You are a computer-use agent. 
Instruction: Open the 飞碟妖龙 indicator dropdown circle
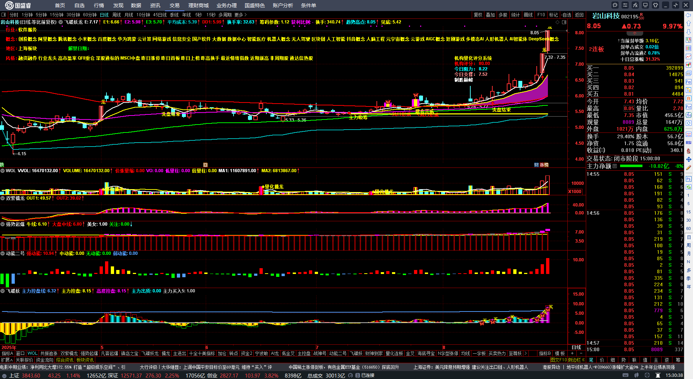click(x=61, y=22)
